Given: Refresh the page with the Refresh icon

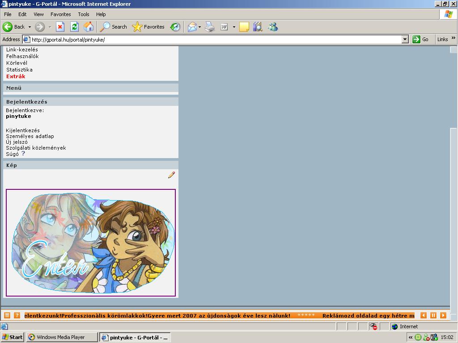Looking at the screenshot, I should pos(74,27).
